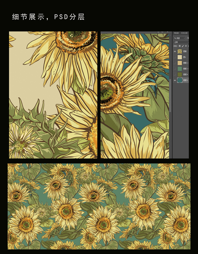Click the canvas vertical scrollbar thumb
The height and width of the screenshot is (254, 198).
coord(170,96)
